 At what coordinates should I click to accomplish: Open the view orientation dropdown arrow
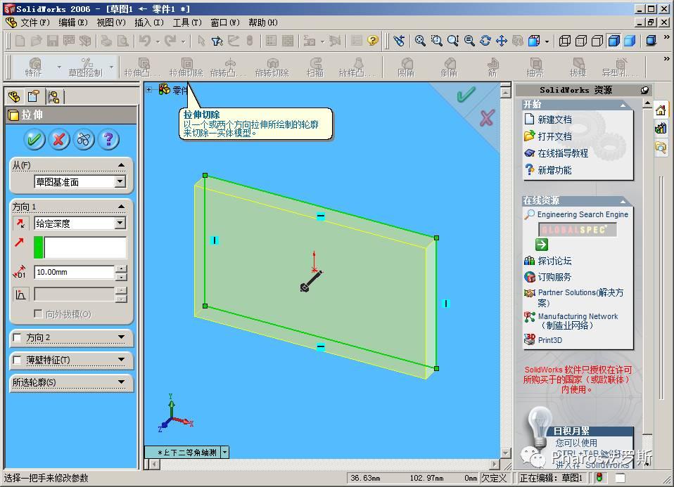(x=225, y=453)
